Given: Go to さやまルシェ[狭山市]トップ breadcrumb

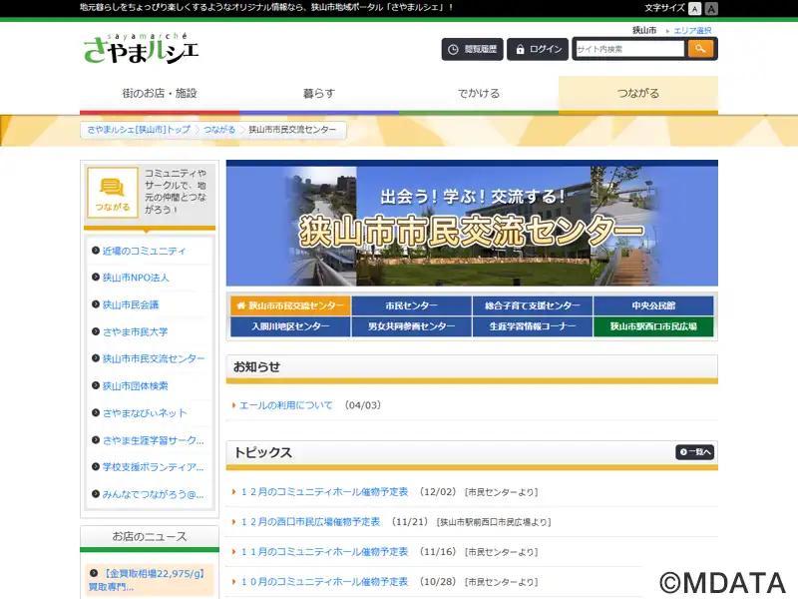Looking at the screenshot, I should (x=139, y=130).
